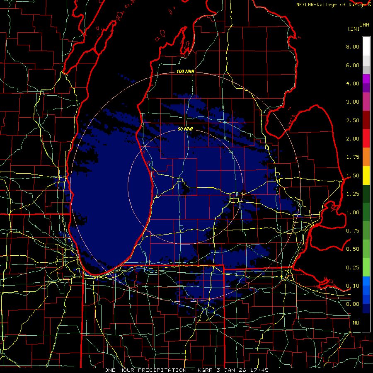This screenshot has width=373, height=373.
Task: Click the darkest green swatch beside 1.25
Action: click(366, 194)
